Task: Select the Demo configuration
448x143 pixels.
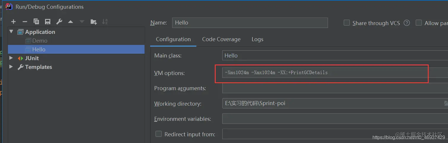Action: click(40, 41)
